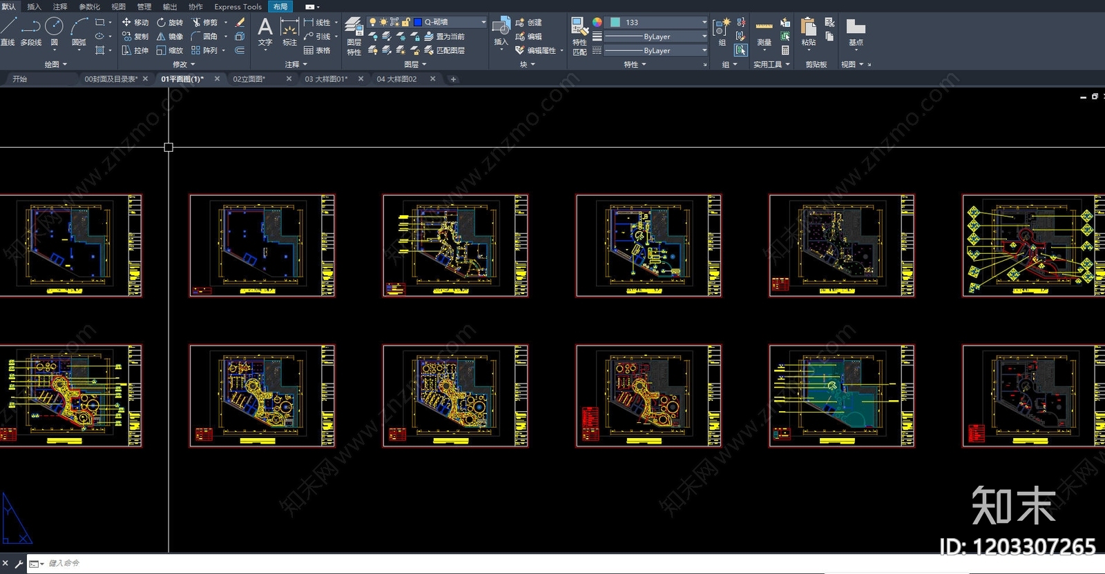Click the 置为当前 layer button
1105x574 pixels.
pyautogui.click(x=444, y=37)
